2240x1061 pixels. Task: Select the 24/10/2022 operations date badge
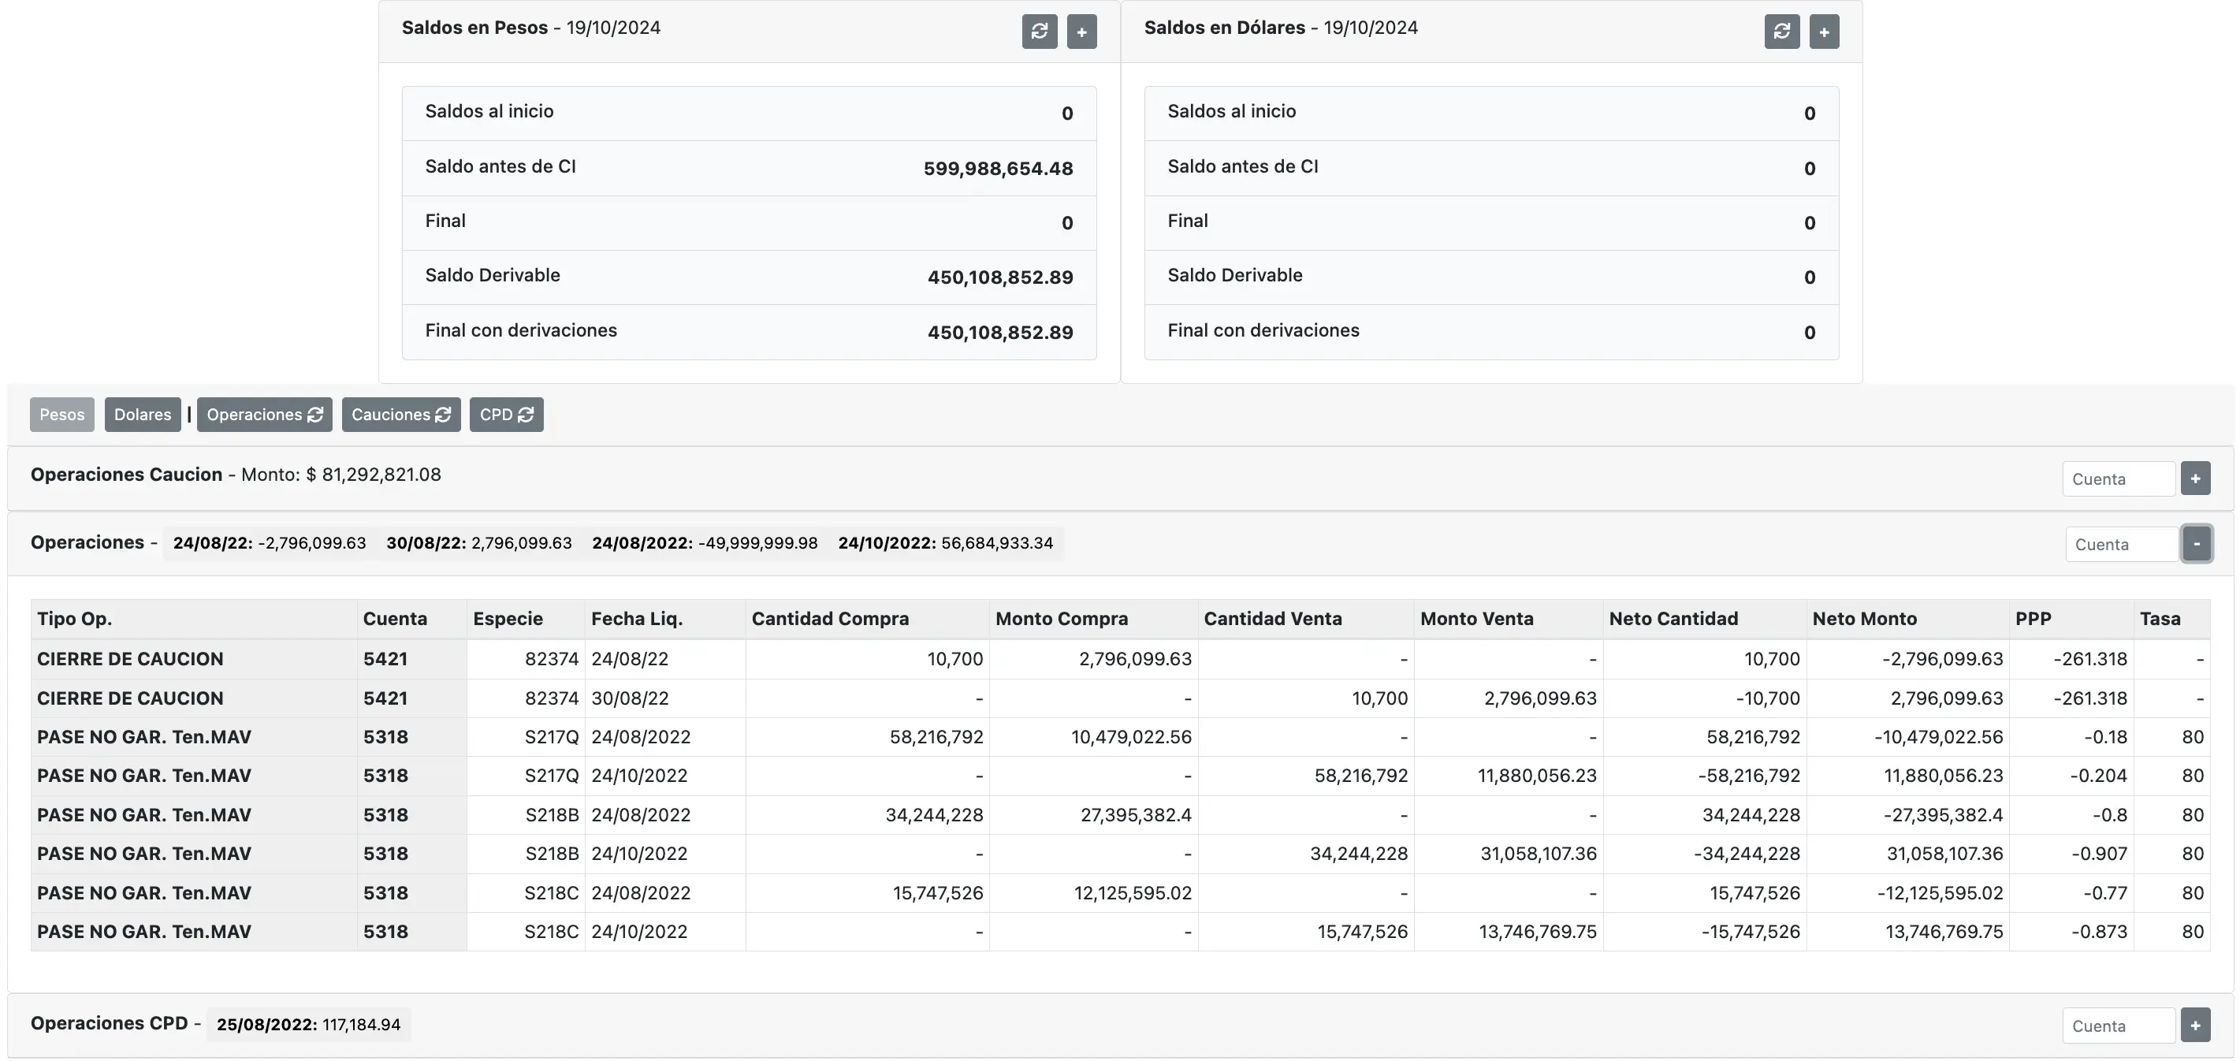945,542
